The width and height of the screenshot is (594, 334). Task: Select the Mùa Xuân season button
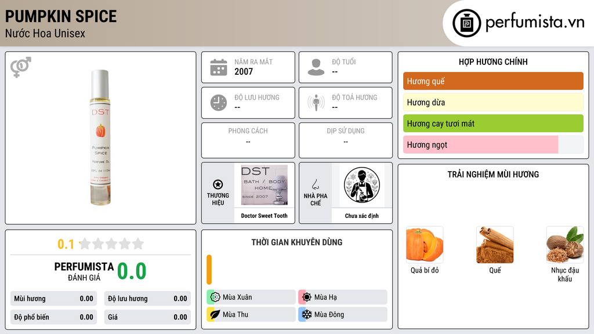coord(251,297)
